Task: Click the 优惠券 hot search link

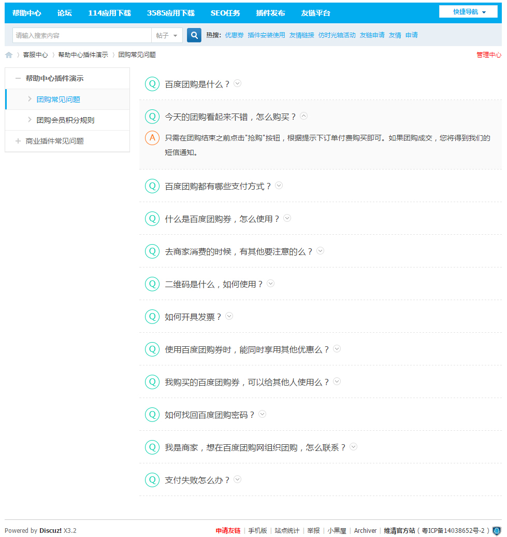Action: (234, 35)
